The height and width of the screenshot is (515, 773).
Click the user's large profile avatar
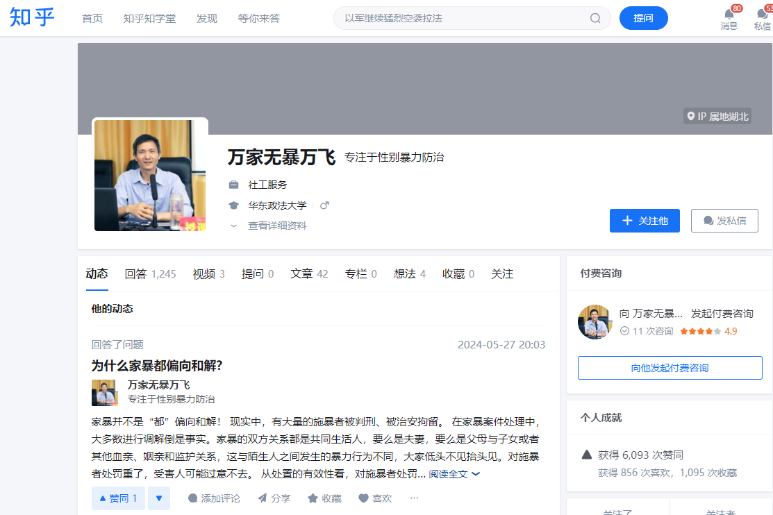point(150,176)
